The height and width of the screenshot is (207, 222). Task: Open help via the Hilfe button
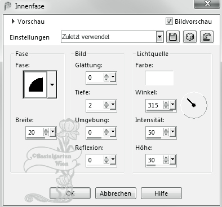coord(161,193)
